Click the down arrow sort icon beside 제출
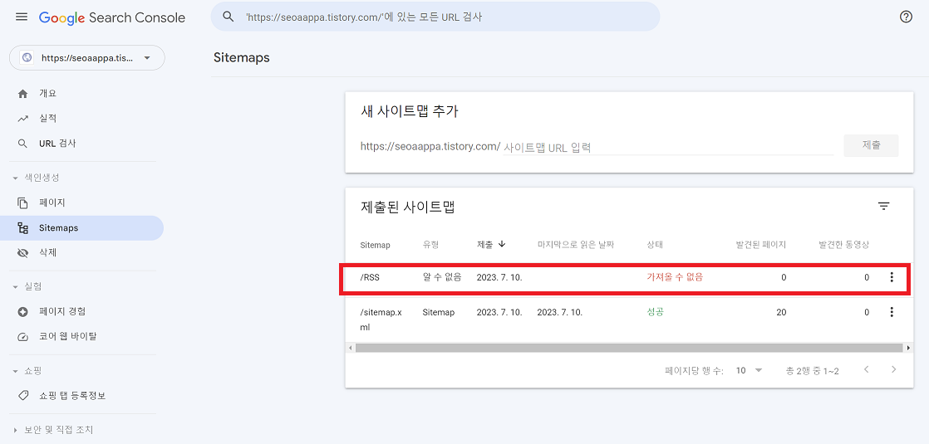Image resolution: width=929 pixels, height=444 pixels. 502,244
